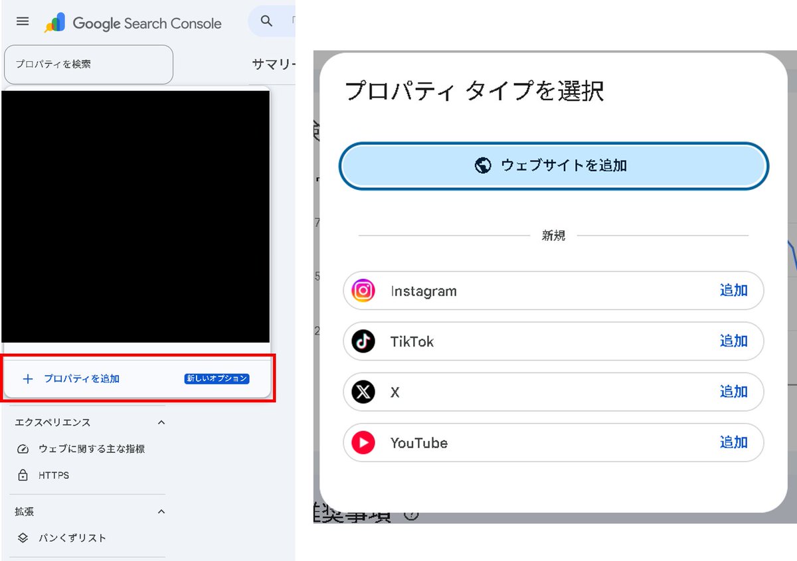
Task: Click the YouTube logo icon
Action: click(363, 443)
